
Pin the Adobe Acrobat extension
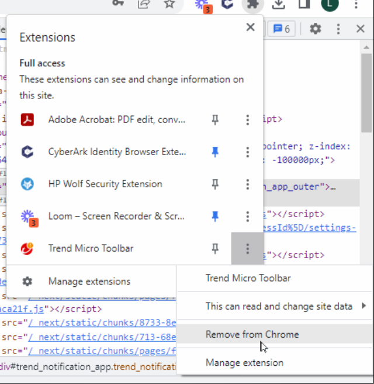pyautogui.click(x=215, y=120)
